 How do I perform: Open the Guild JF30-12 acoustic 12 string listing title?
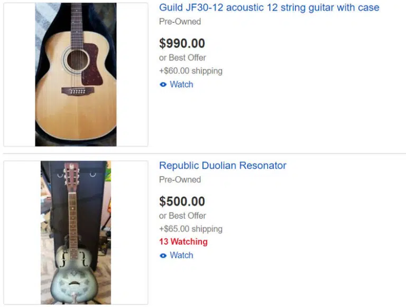click(269, 8)
